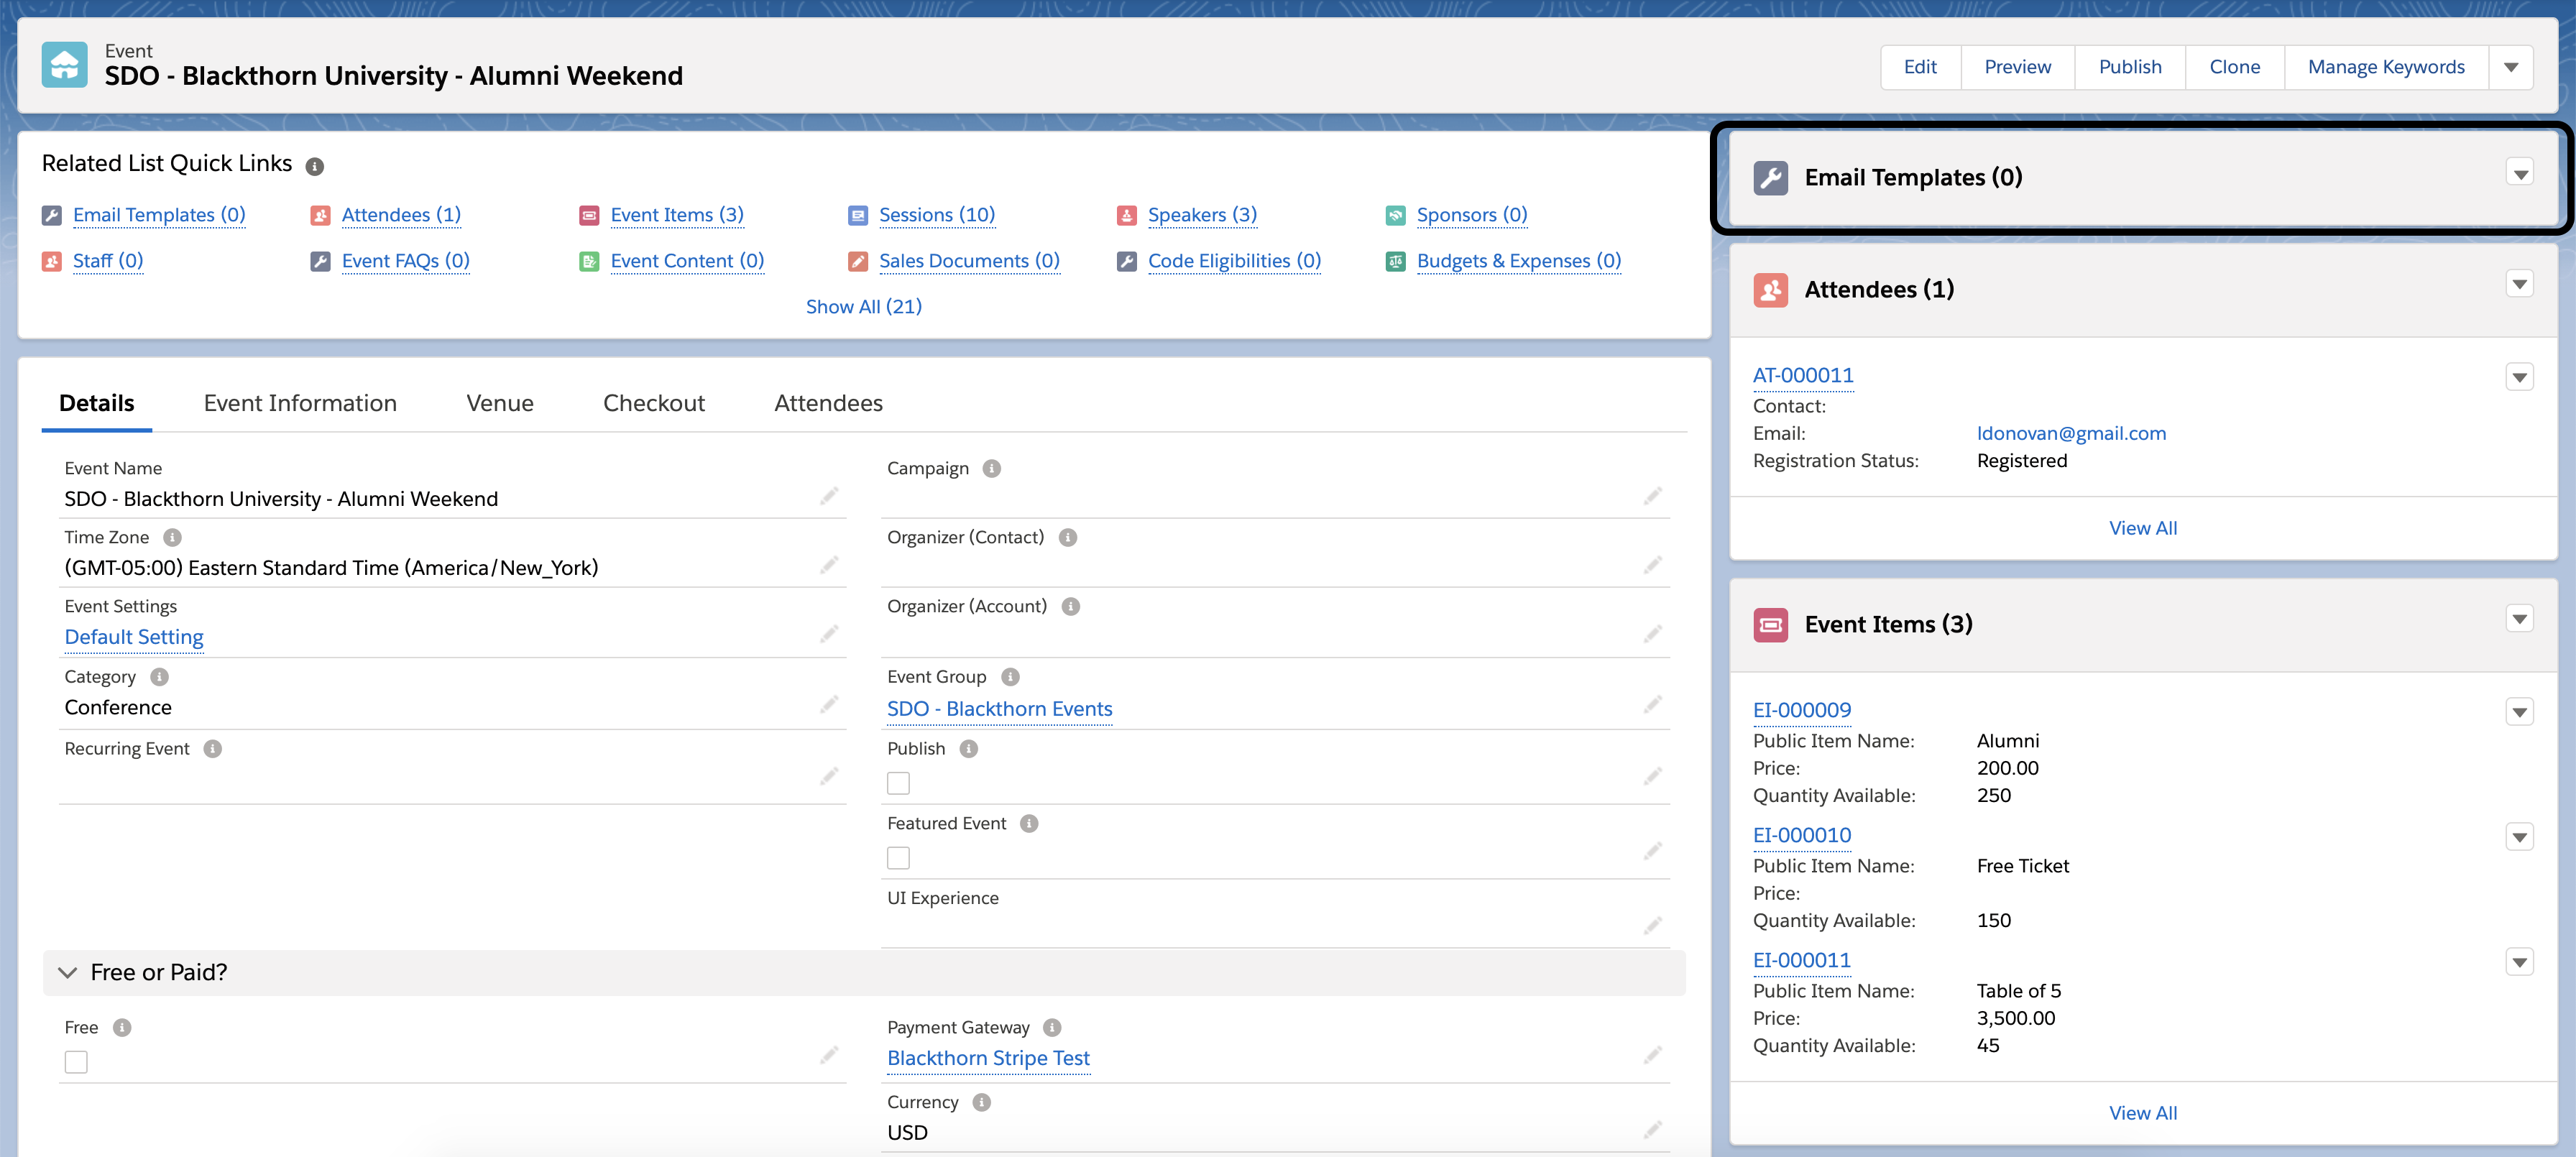Toggle the Publish checkbox
Viewport: 2576px width, 1157px height.
(x=898, y=783)
